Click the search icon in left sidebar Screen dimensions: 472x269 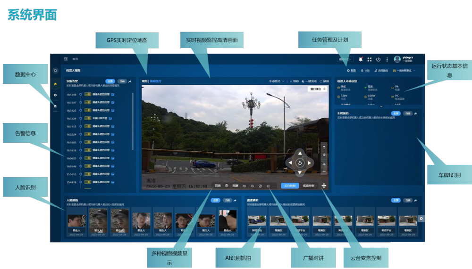(55, 71)
